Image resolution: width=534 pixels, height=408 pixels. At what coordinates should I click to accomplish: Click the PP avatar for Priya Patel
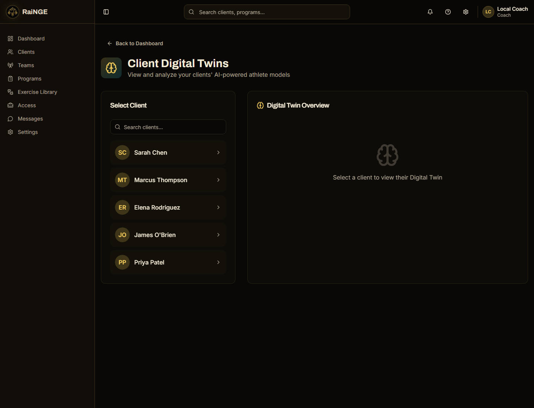point(122,262)
